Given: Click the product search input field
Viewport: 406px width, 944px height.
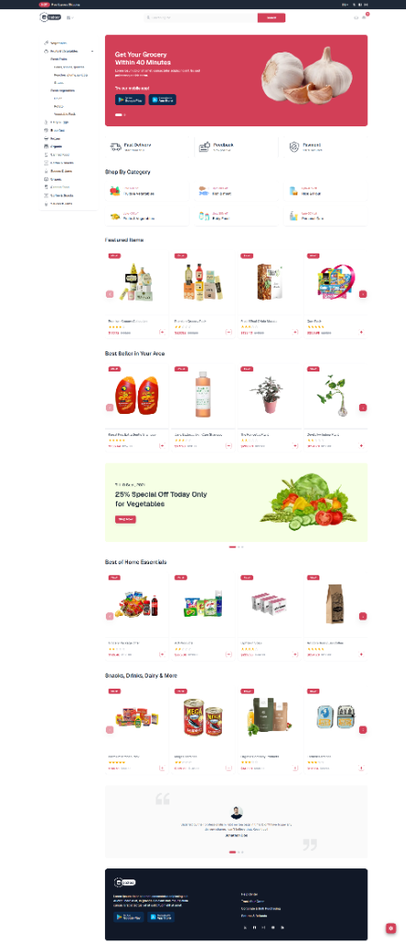Looking at the screenshot, I should pyautogui.click(x=201, y=18).
